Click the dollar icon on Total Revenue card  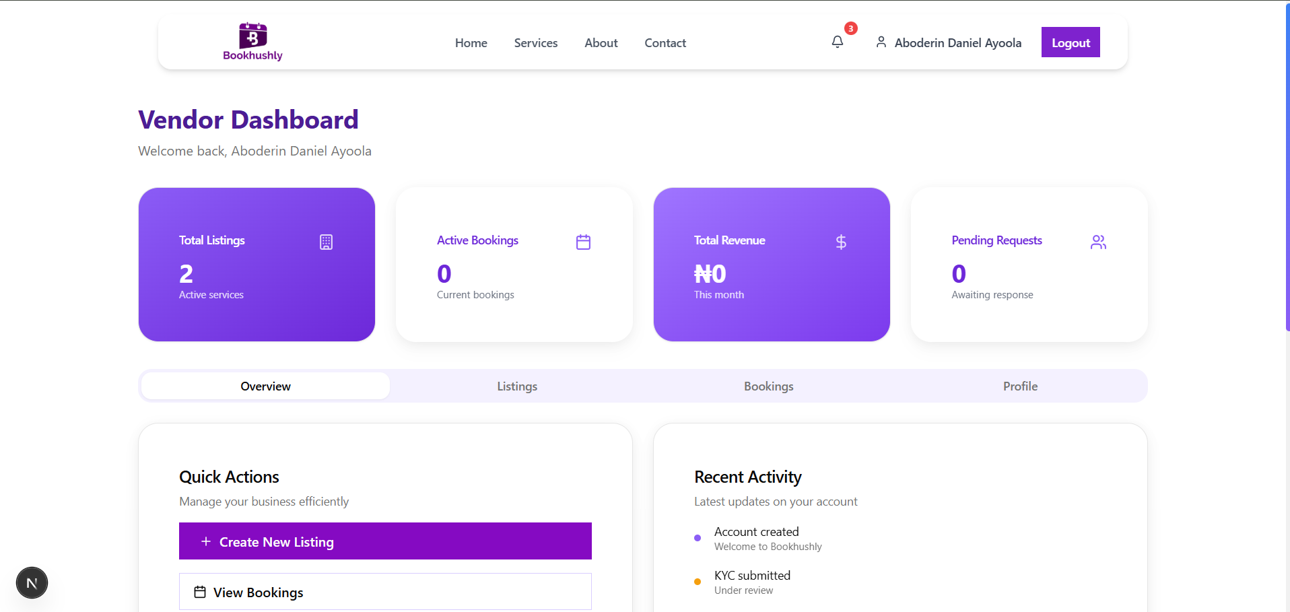click(x=840, y=242)
